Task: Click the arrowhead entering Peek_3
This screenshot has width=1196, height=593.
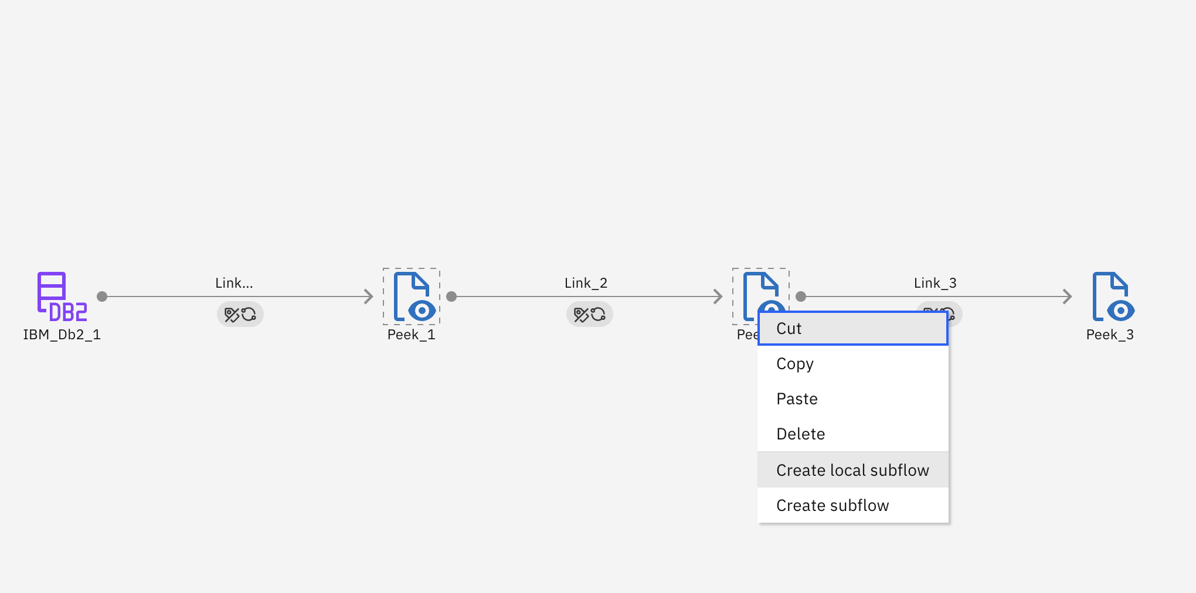Action: pos(1067,296)
